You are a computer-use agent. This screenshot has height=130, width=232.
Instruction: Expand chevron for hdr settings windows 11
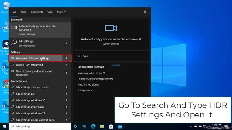(66, 113)
